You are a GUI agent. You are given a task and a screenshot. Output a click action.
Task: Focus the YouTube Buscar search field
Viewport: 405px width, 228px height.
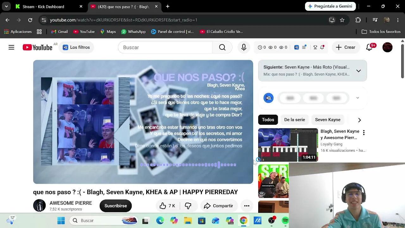pos(165,47)
